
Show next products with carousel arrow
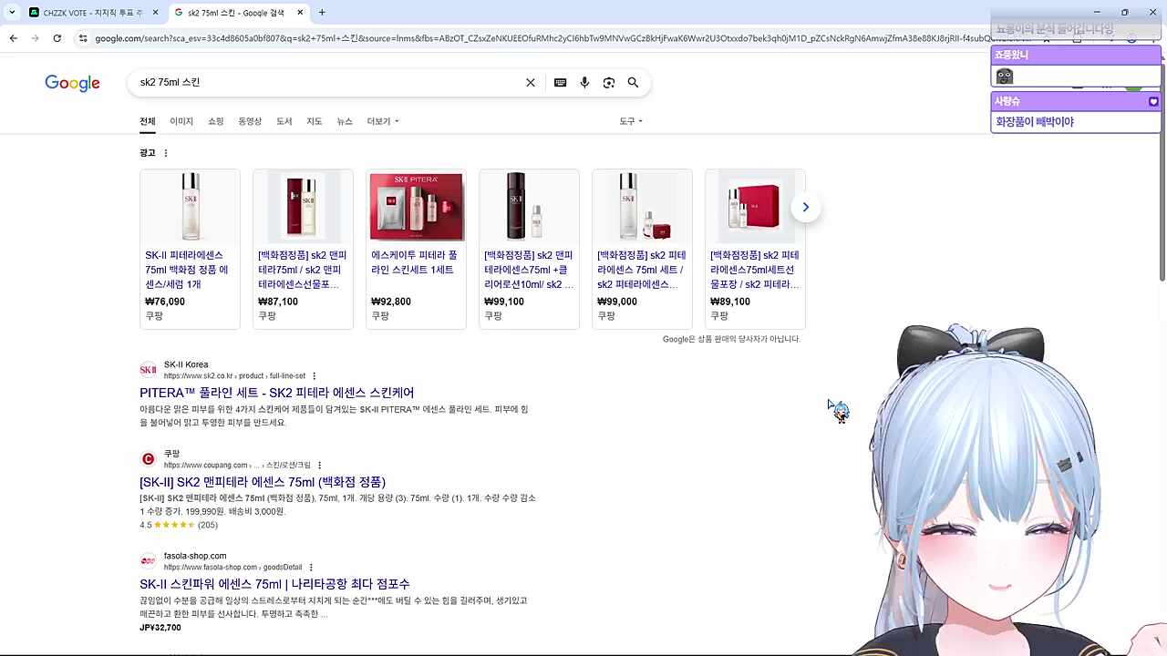pyautogui.click(x=805, y=207)
